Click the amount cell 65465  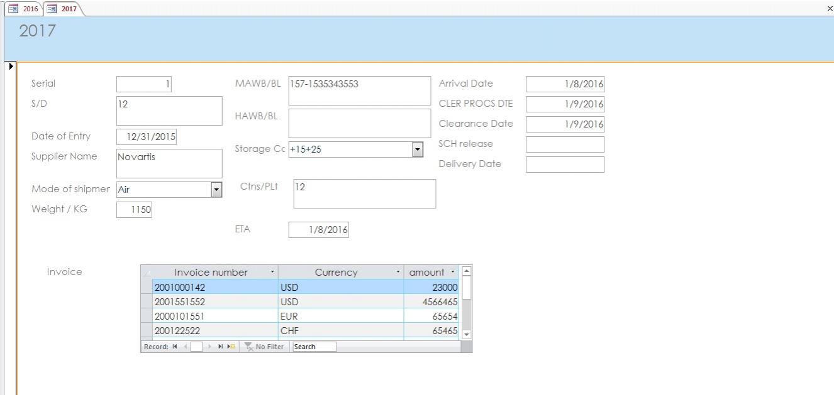(431, 330)
